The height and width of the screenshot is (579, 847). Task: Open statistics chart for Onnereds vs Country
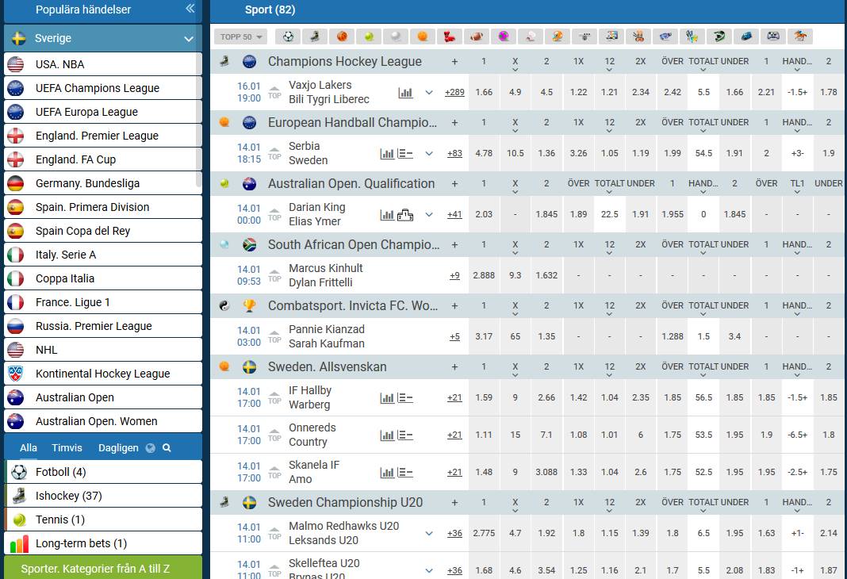pos(387,435)
